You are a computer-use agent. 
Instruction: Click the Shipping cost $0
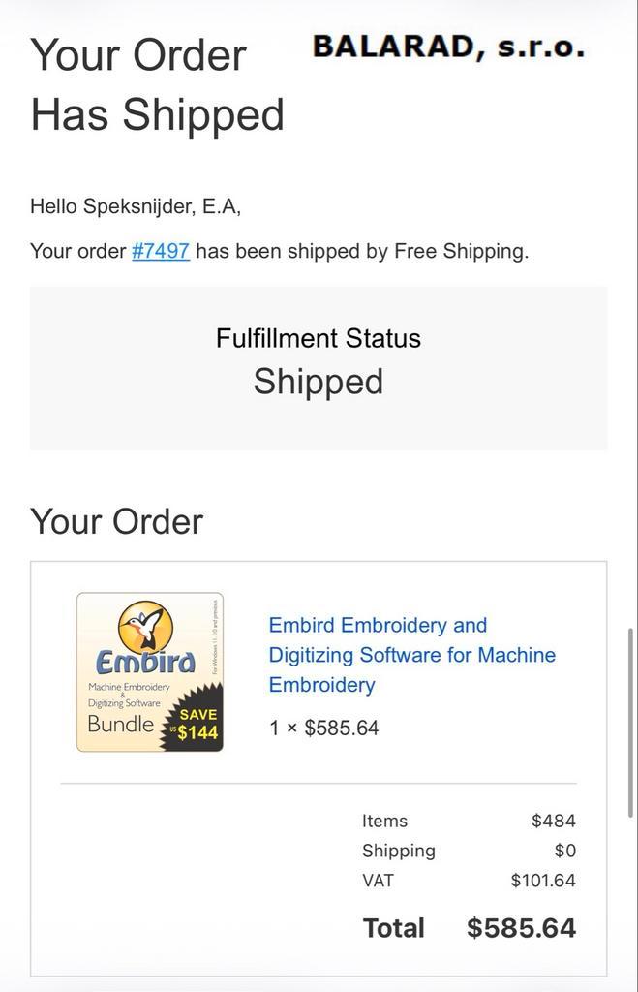pos(564,851)
